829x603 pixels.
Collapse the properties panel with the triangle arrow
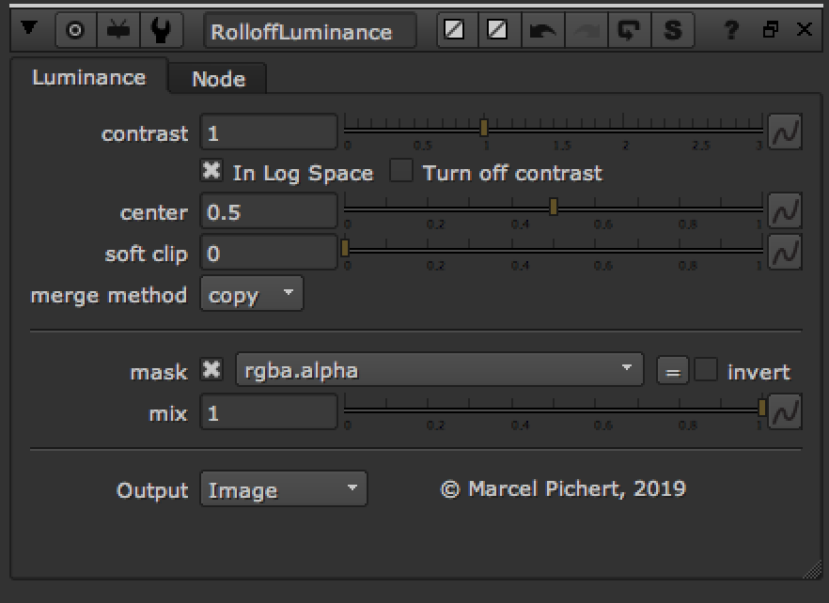(x=28, y=31)
